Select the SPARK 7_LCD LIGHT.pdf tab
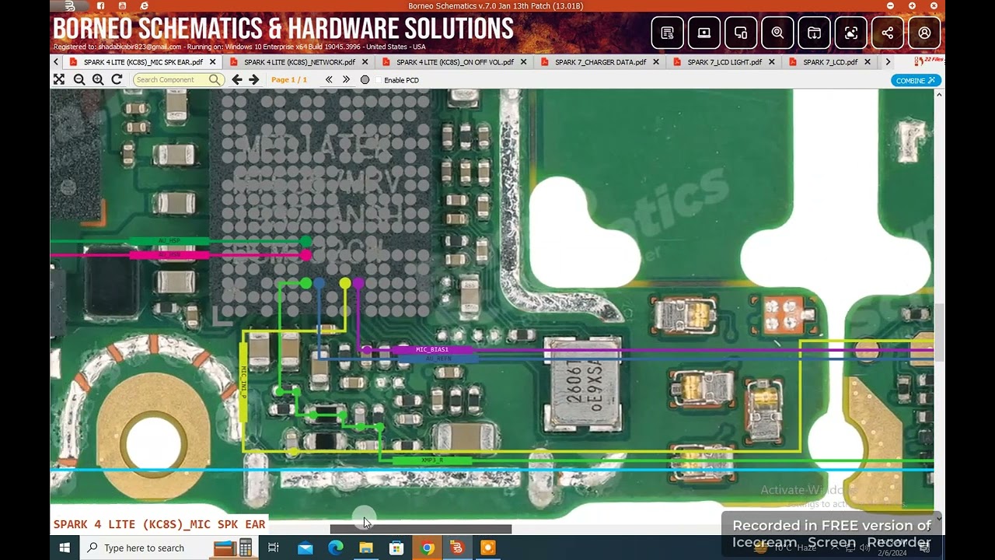Image resolution: width=995 pixels, height=560 pixels. point(724,62)
